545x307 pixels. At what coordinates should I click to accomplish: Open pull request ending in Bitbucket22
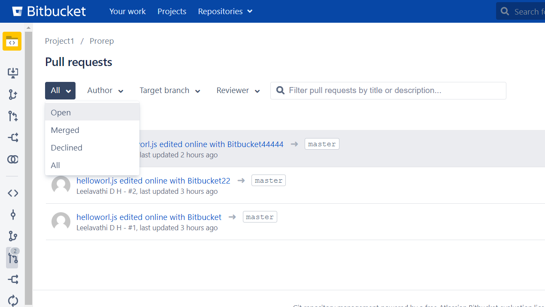point(153,181)
